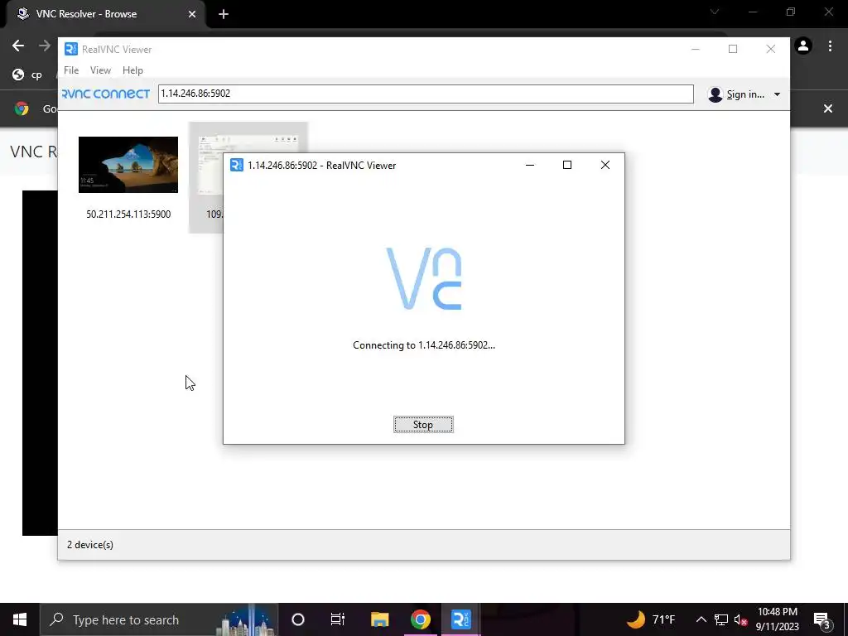The width and height of the screenshot is (848, 636).
Task: Click the RealVNC Viewer taskbar icon
Action: click(460, 619)
